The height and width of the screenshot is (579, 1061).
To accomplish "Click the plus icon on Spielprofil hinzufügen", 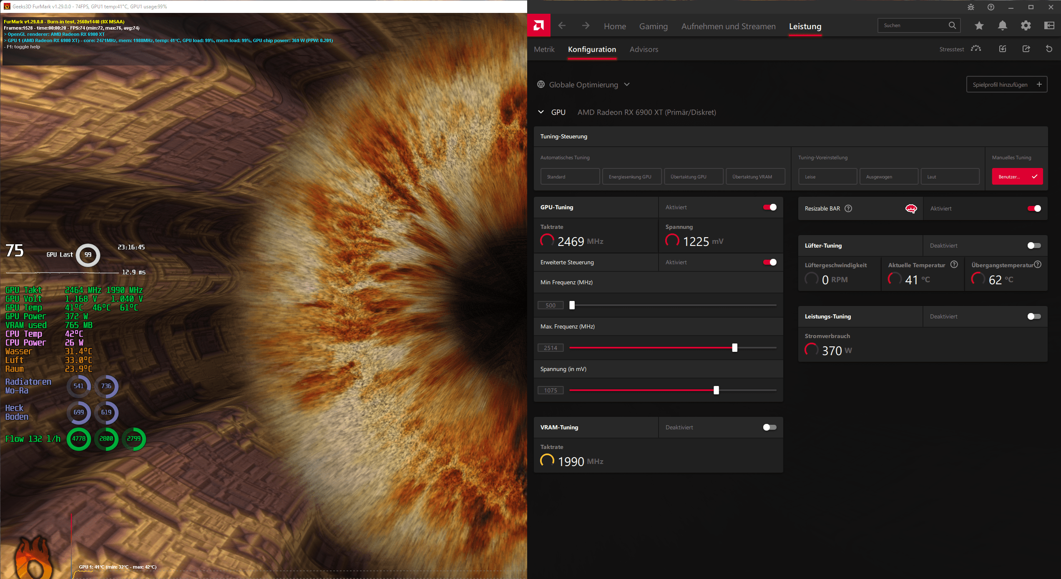I will pyautogui.click(x=1039, y=84).
